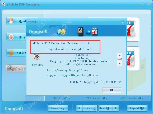Click lower PDF thumbnail in main window
This screenshot has width=153, height=114.
133,59
